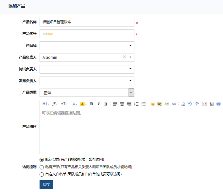
Task: Click the blue save button
Action: (46, 184)
